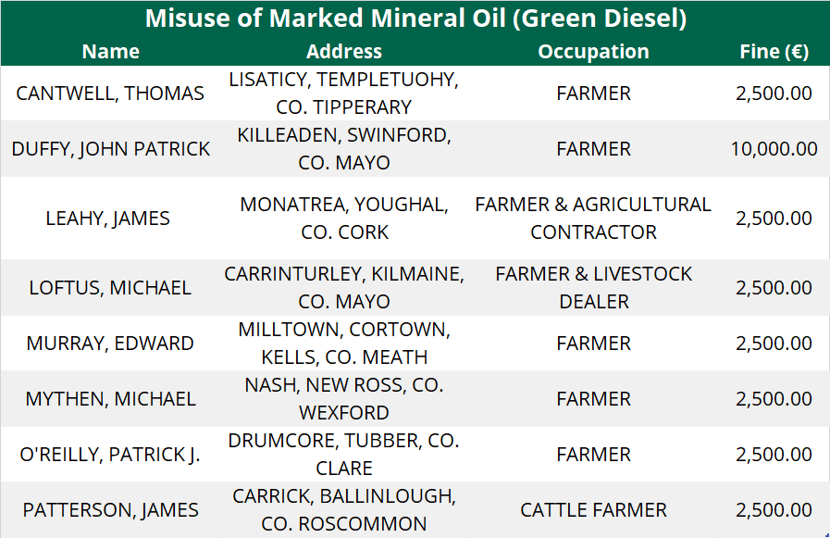The width and height of the screenshot is (830, 538).
Task: Click the MYTHEN, MICHAEL name cell
Action: coord(111,399)
